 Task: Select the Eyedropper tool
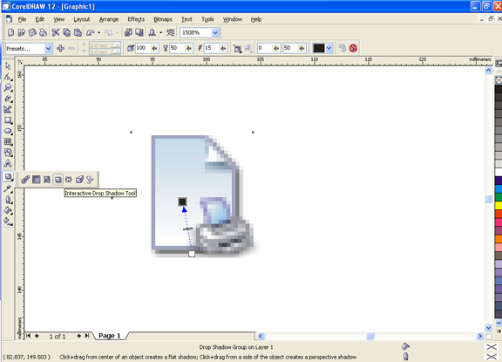8,188
